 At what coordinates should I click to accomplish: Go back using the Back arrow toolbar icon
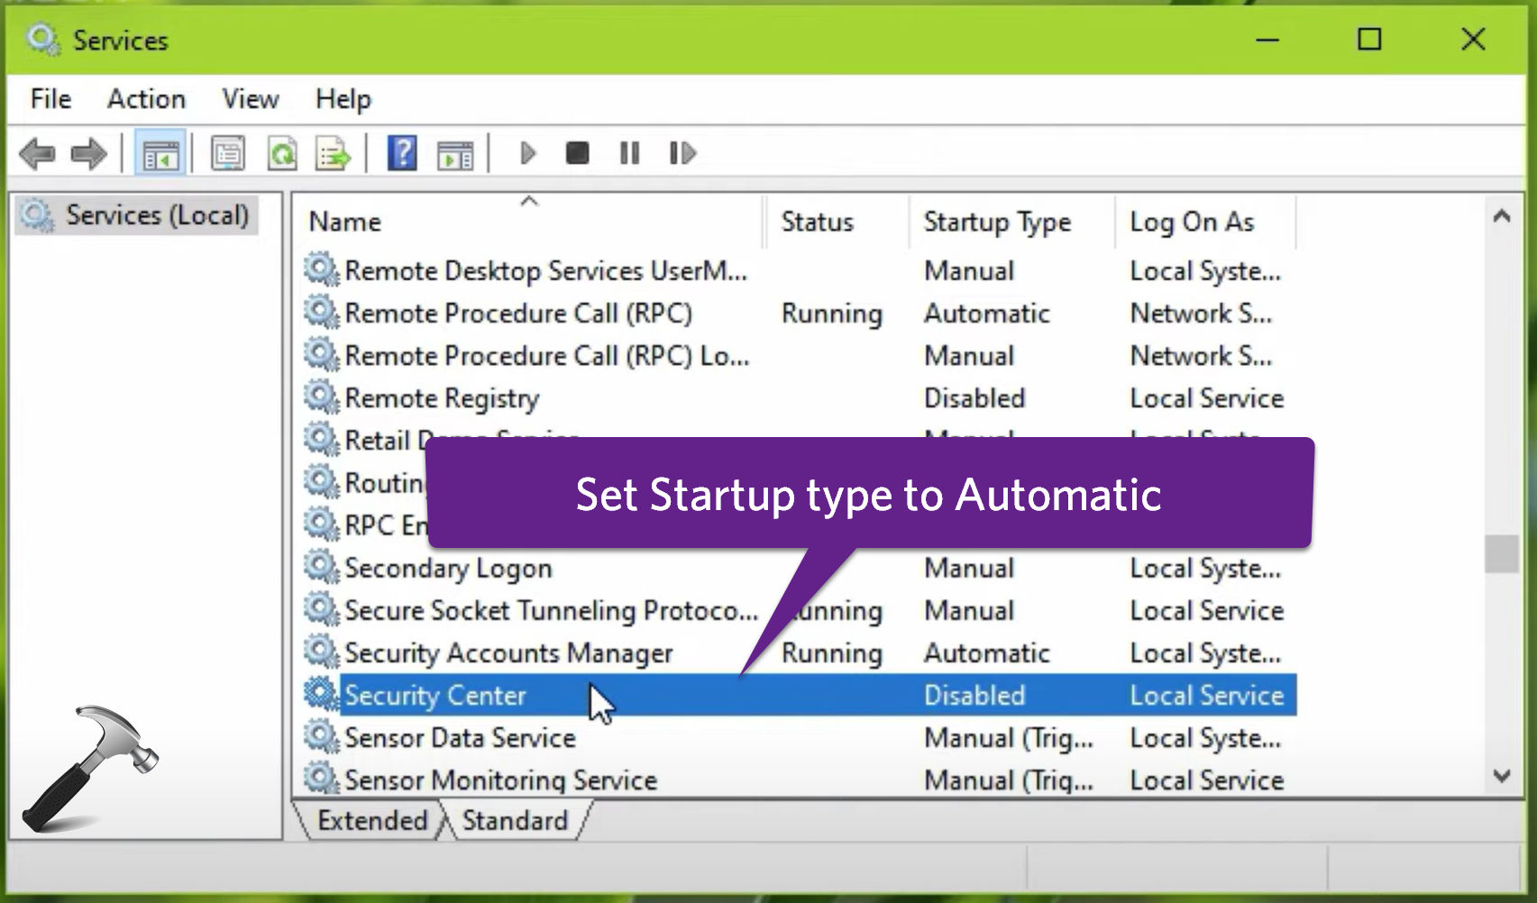tap(37, 154)
